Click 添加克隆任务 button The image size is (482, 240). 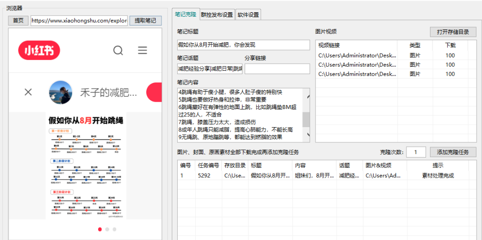click(x=453, y=152)
